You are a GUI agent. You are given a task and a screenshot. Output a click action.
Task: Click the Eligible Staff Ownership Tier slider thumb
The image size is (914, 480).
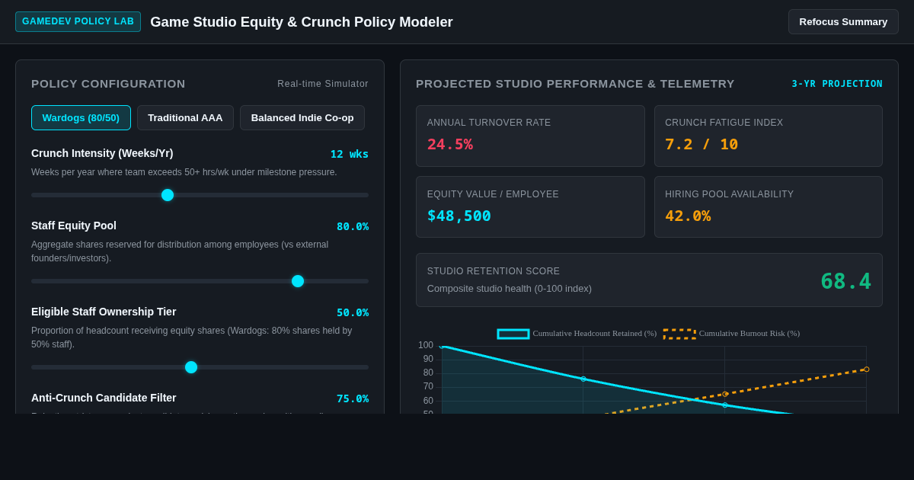[x=191, y=367]
